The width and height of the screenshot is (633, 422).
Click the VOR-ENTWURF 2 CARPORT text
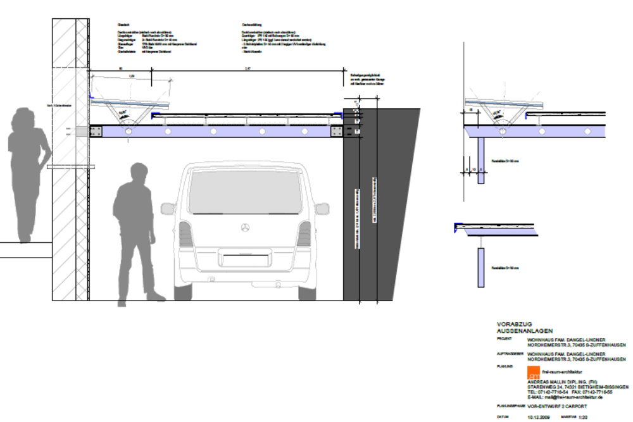pyautogui.click(x=557, y=406)
